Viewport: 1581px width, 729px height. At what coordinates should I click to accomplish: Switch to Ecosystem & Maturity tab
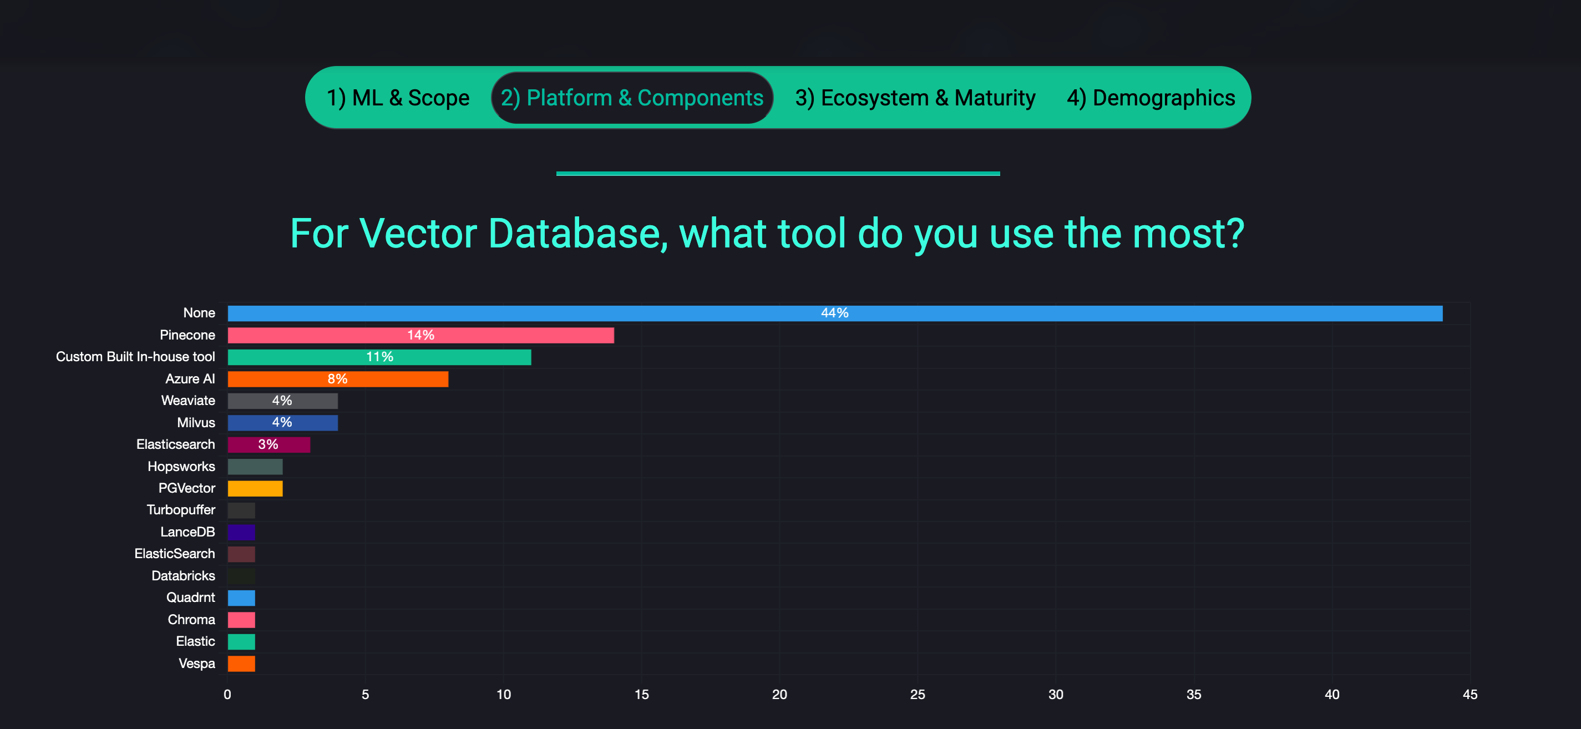tap(914, 98)
